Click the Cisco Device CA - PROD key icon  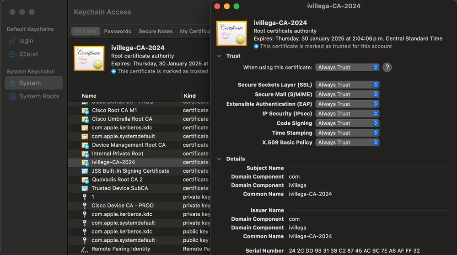pyautogui.click(x=85, y=206)
